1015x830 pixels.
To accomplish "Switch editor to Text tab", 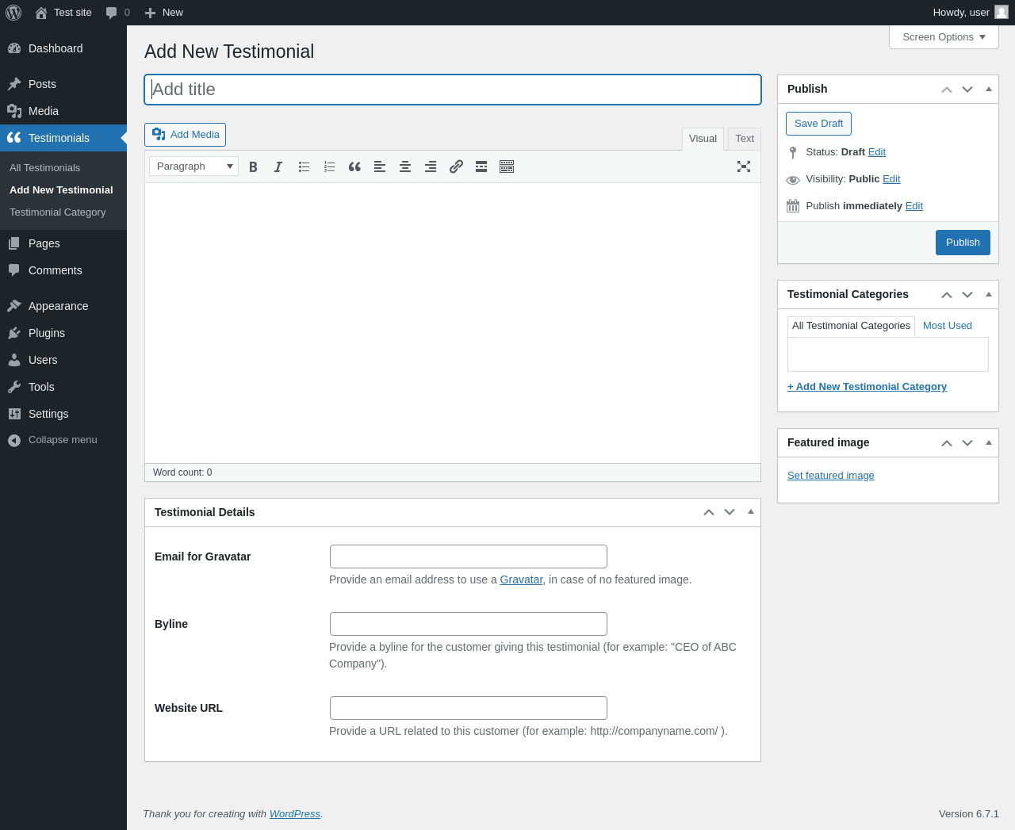I will (745, 139).
